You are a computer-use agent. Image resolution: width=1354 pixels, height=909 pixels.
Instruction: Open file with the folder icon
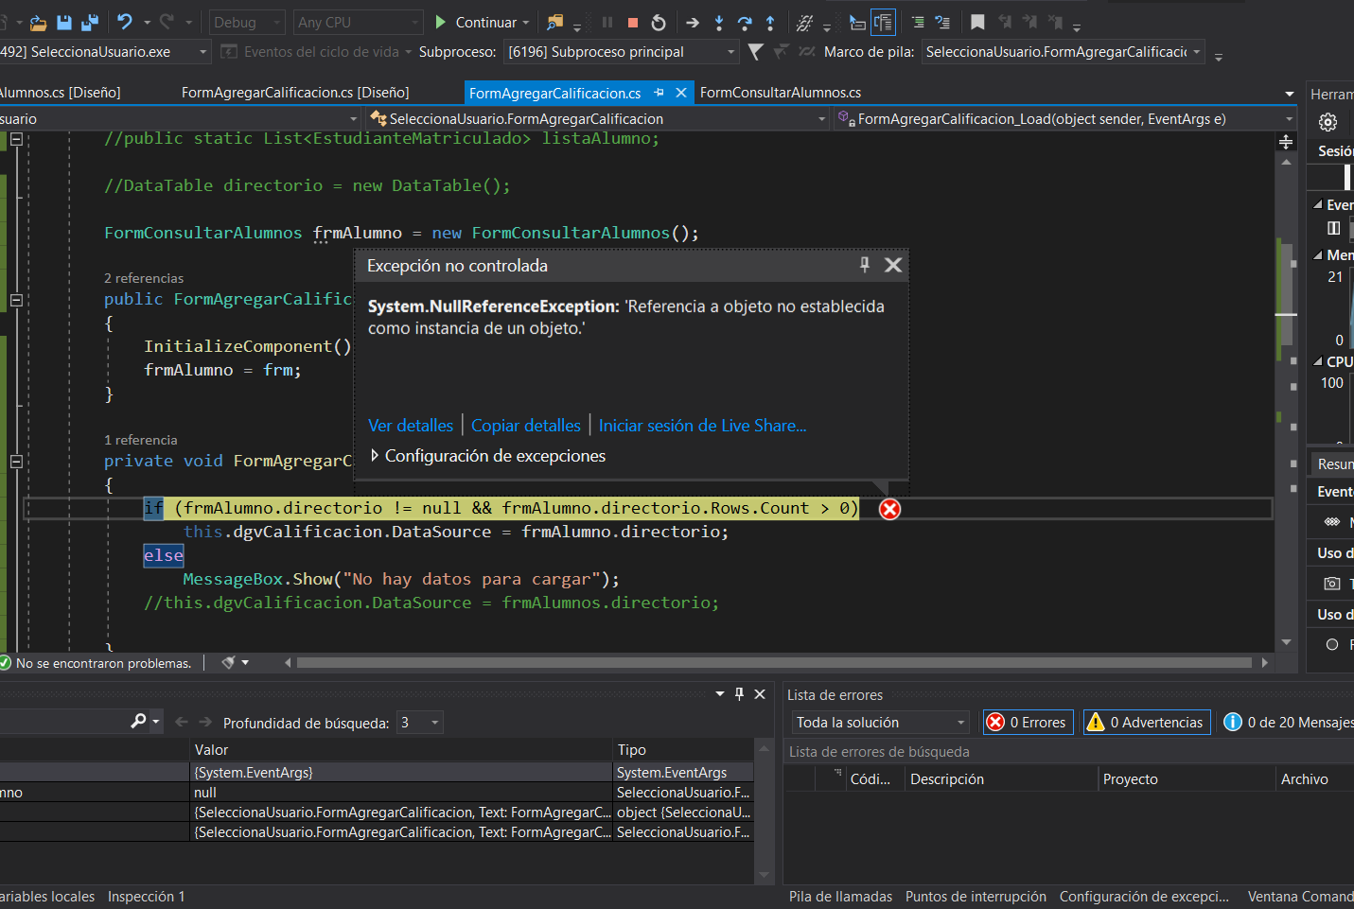38,22
